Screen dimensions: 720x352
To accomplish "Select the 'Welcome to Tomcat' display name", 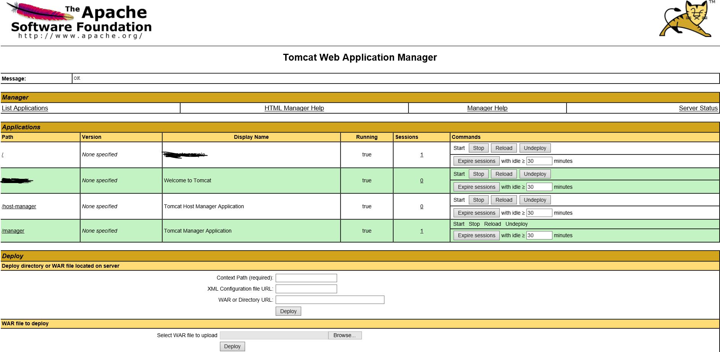I will pyautogui.click(x=187, y=180).
